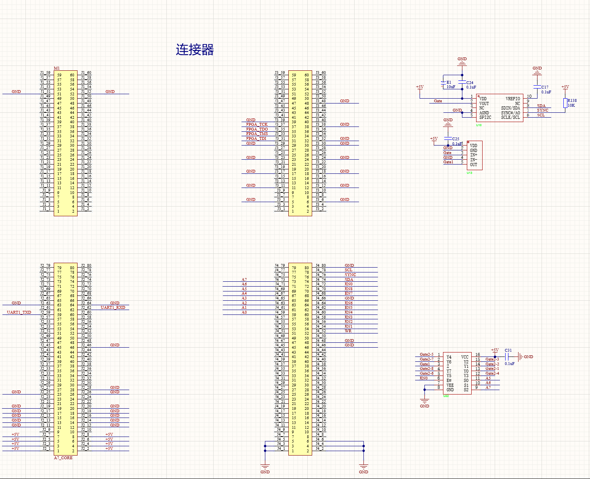Screen dimensions: 590x479
Task: Click the Gate2-3 net label
Action: coord(492,359)
